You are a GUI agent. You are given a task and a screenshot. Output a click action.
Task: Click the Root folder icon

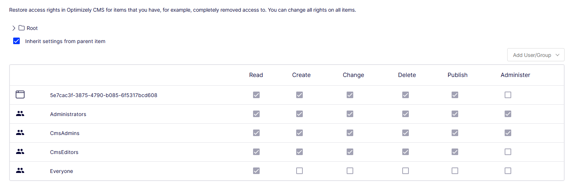pyautogui.click(x=22, y=28)
